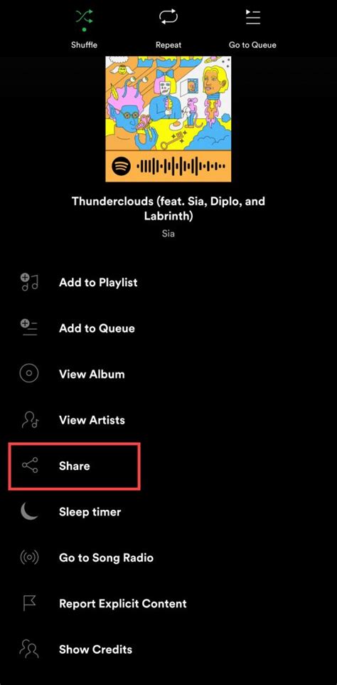Screen dimensions: 337x685
Task: Click the Add to Queue plus icon
Action: 29,328
